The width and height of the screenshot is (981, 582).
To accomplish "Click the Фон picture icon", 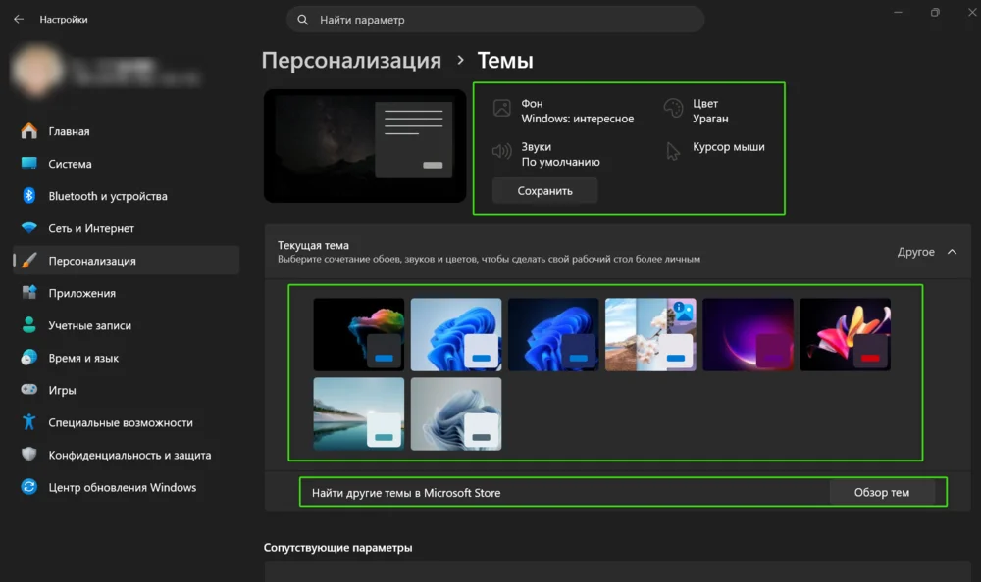I will (x=501, y=108).
